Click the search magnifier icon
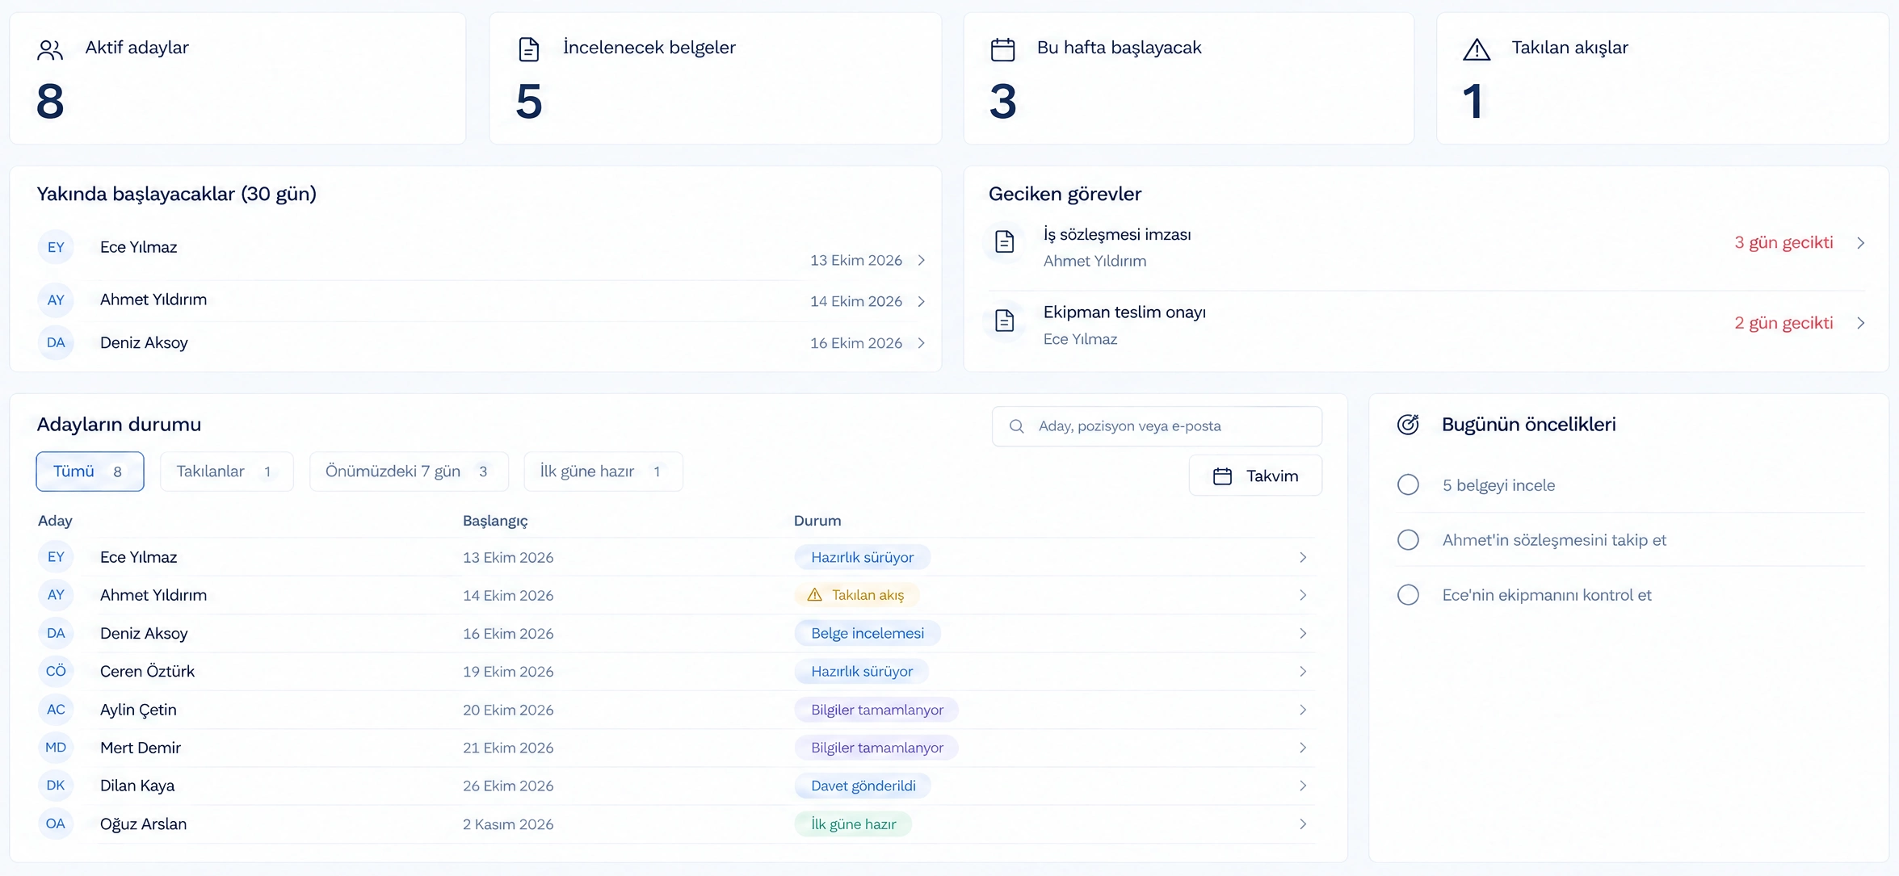This screenshot has height=876, width=1899. tap(1017, 426)
